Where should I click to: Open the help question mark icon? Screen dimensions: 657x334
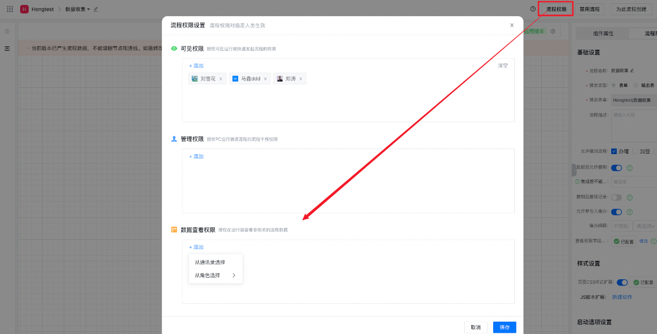click(x=533, y=9)
